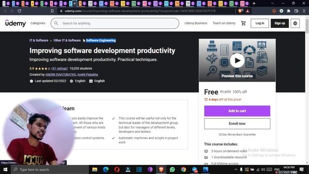The height and width of the screenshot is (174, 309).
Task: Switch to Brave in the taskbar
Action: [x=161, y=170]
